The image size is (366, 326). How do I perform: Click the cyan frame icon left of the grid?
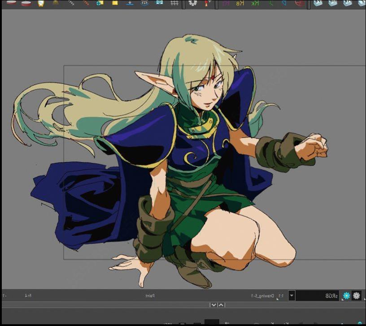point(159,3)
